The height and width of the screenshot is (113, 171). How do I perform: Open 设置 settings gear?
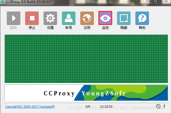coord(50,18)
